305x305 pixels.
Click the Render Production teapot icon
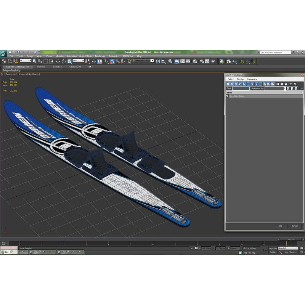[212, 61]
